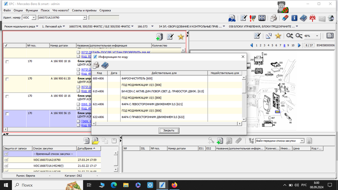Select the 600+806 code cell
Image resolution: width=338 pixels, height=190 pixels.
(99, 79)
